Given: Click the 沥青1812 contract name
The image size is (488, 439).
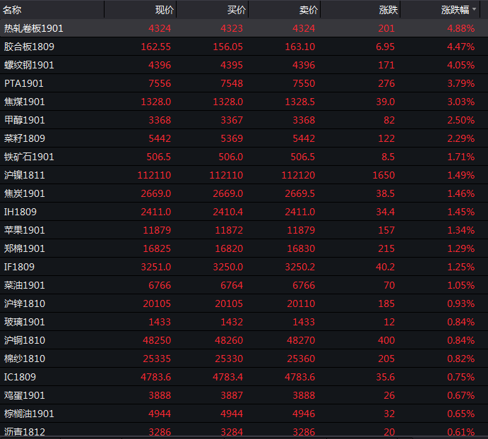Looking at the screenshot, I should pyautogui.click(x=25, y=432).
